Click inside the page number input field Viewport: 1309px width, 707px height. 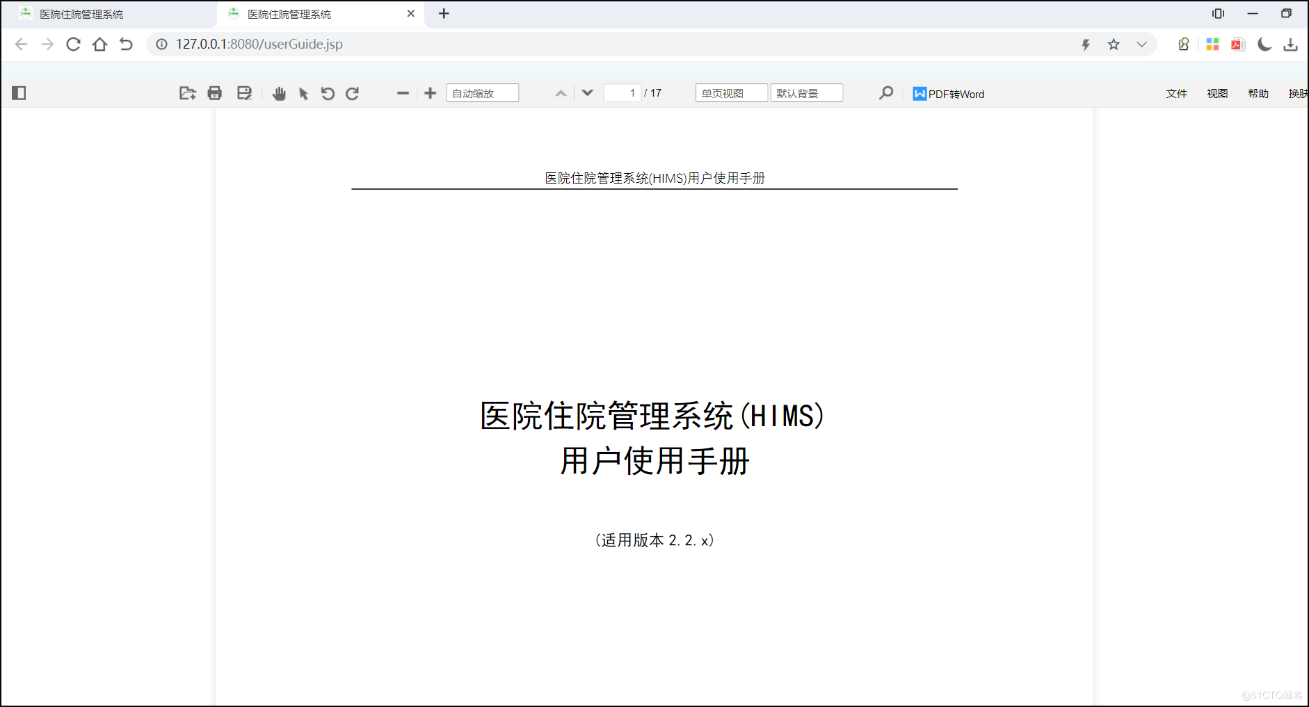623,92
